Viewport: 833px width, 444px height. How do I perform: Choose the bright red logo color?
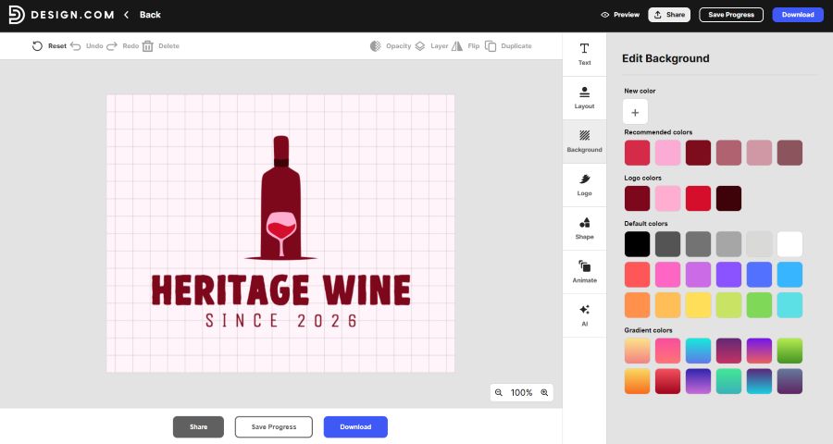698,199
